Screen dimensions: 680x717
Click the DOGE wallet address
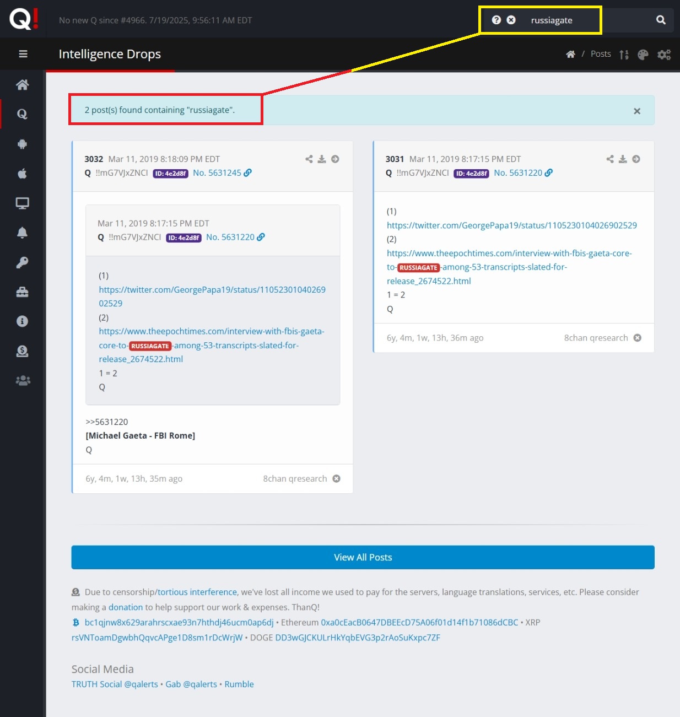(x=358, y=638)
